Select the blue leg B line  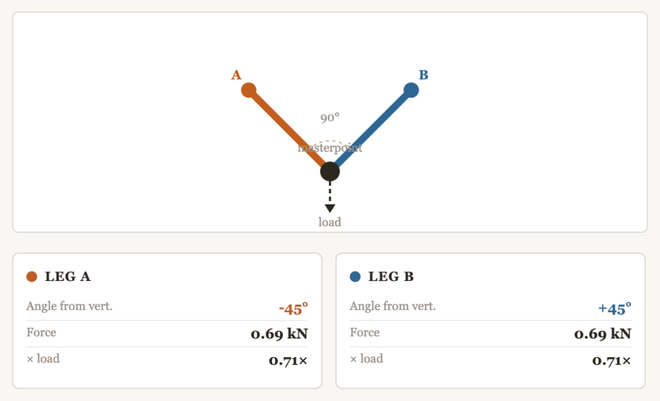click(x=374, y=127)
